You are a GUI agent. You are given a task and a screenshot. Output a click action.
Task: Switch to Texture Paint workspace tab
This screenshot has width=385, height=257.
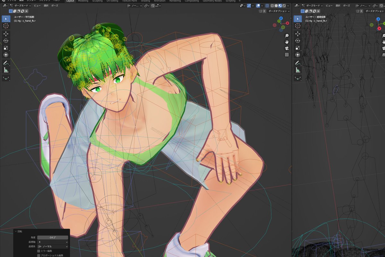click(x=130, y=1)
